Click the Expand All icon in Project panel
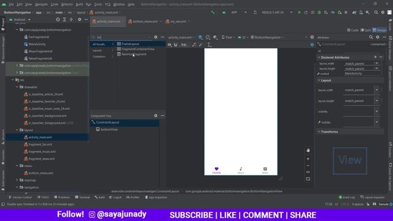 [x=64, y=20]
